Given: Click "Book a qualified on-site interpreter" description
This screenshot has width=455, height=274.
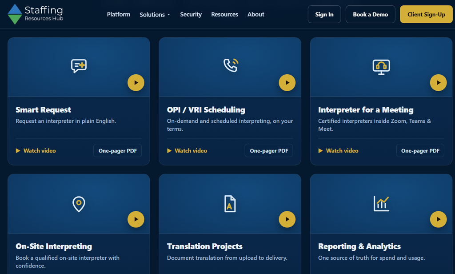Looking at the screenshot, I should 68,262.
